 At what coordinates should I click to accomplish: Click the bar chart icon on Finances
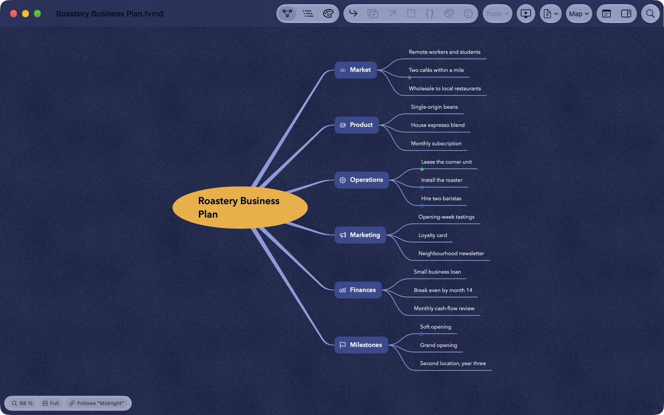pos(343,290)
